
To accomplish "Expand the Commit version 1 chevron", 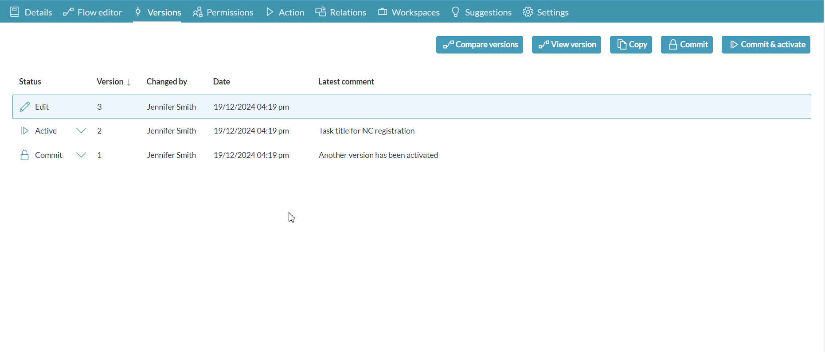I will pyautogui.click(x=81, y=155).
